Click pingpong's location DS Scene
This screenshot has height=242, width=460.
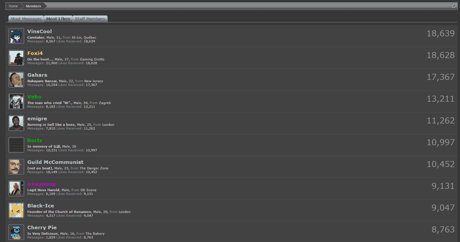tap(88, 190)
